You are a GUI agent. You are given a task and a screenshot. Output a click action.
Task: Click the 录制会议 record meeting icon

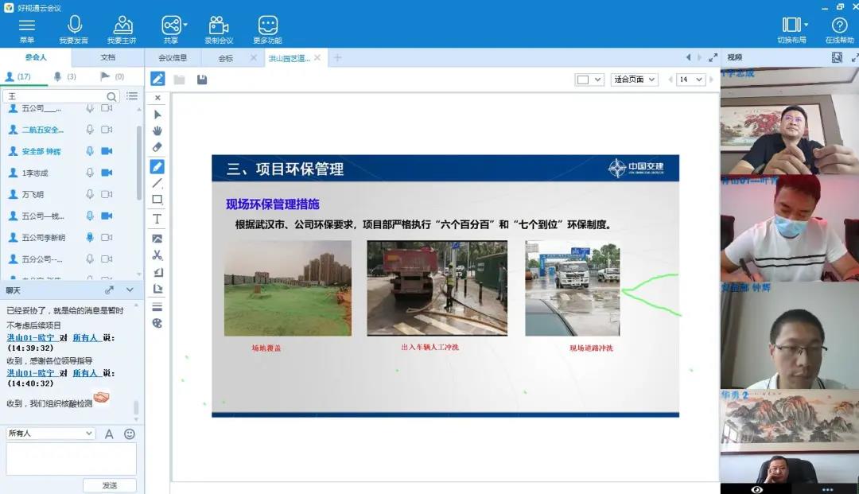tap(219, 29)
